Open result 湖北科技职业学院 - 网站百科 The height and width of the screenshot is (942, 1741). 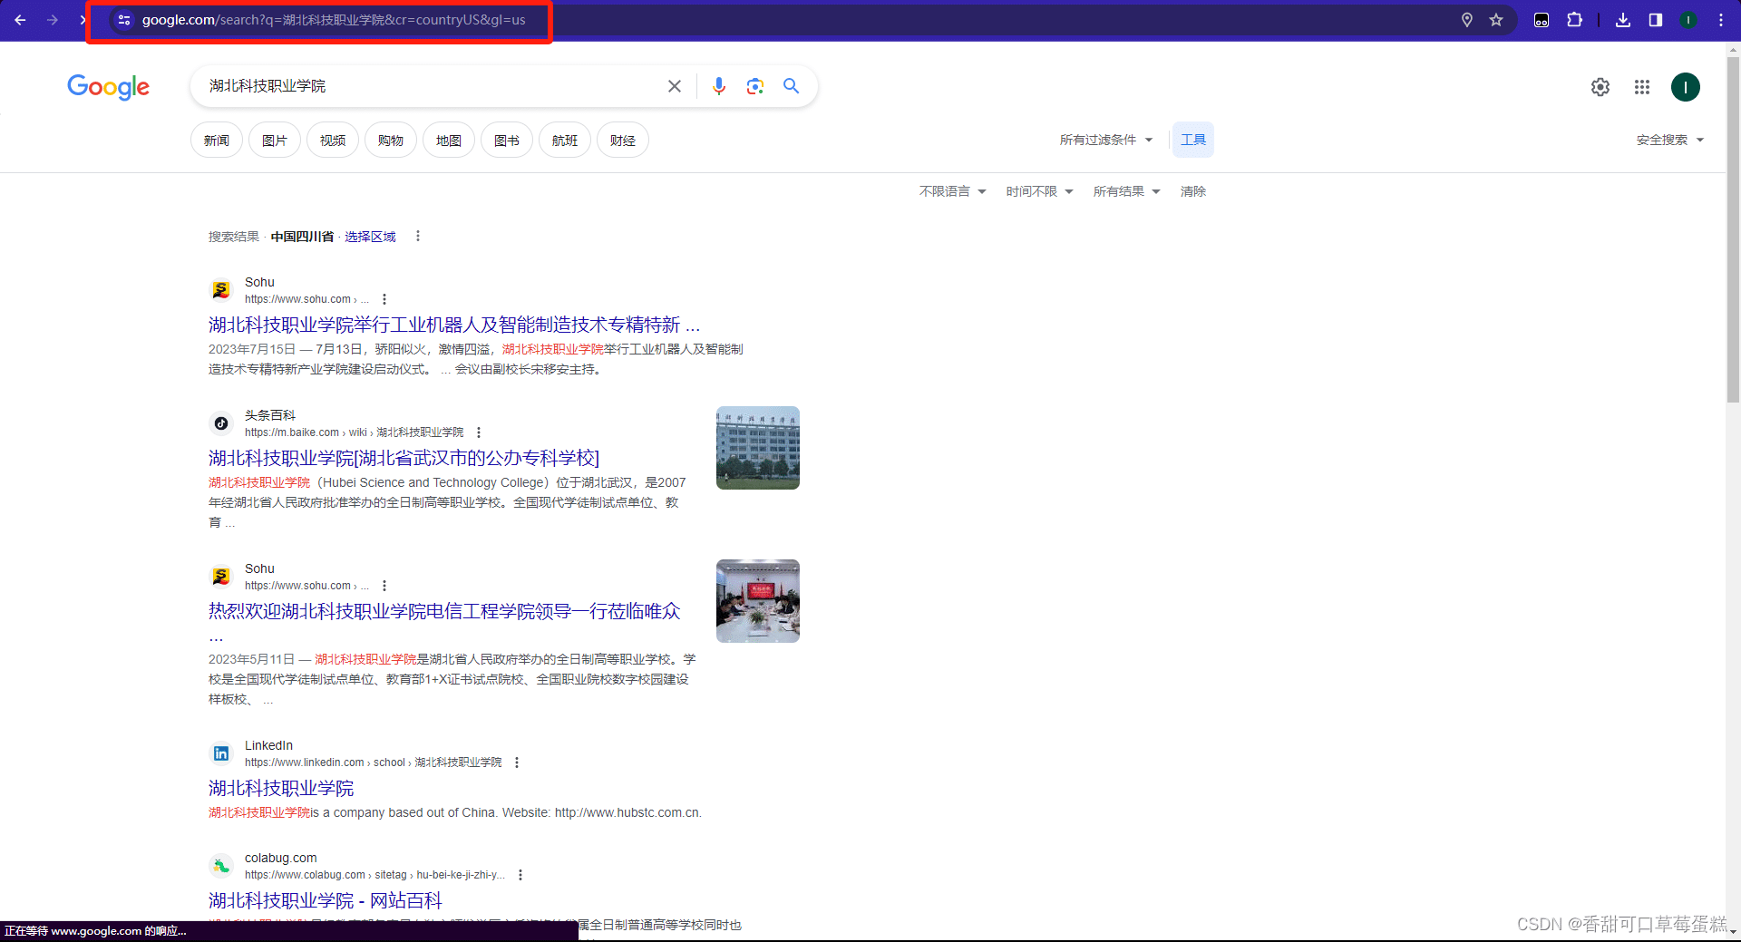point(326,900)
